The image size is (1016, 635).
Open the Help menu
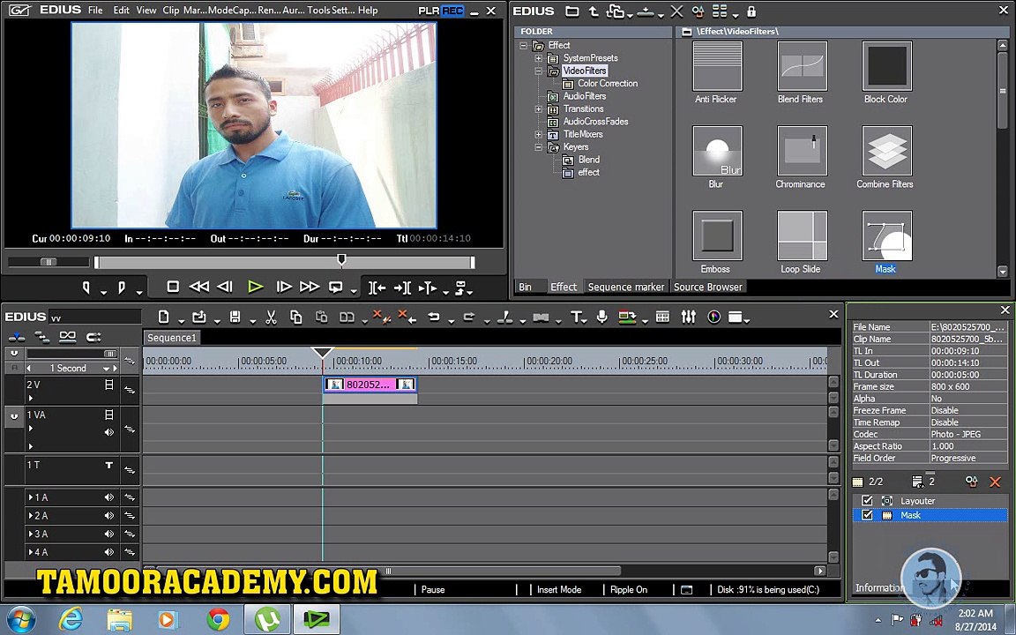point(368,11)
